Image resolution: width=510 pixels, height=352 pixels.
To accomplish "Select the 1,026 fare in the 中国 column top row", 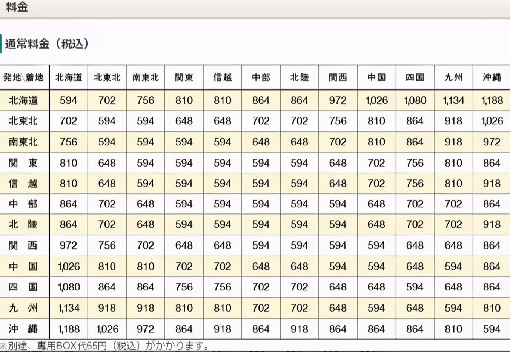I will [376, 100].
